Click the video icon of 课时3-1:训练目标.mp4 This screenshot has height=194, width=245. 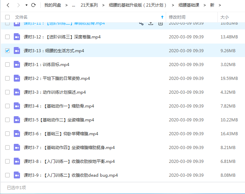[x=17, y=64]
